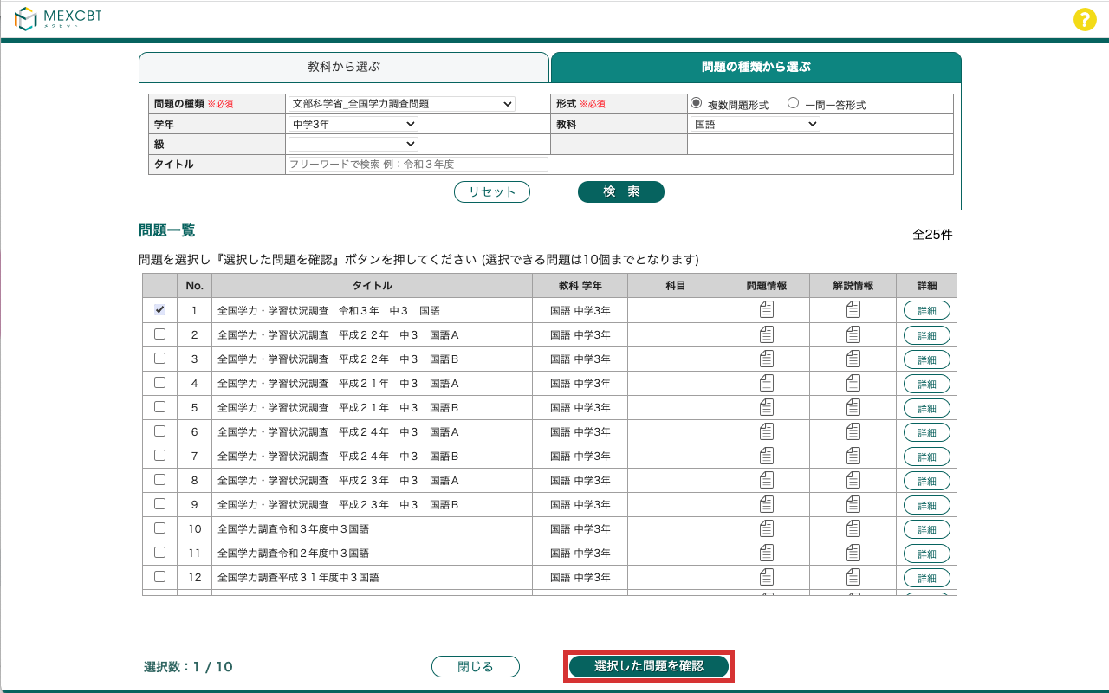Open 解説情報 icon for 平成21年 国語B
The height and width of the screenshot is (693, 1109).
pos(853,407)
